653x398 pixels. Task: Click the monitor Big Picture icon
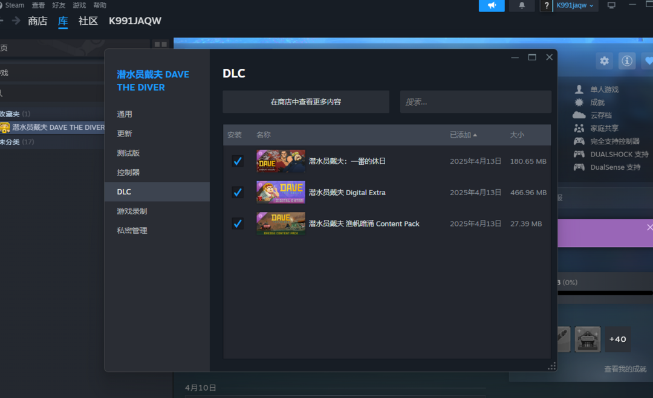[x=611, y=5]
